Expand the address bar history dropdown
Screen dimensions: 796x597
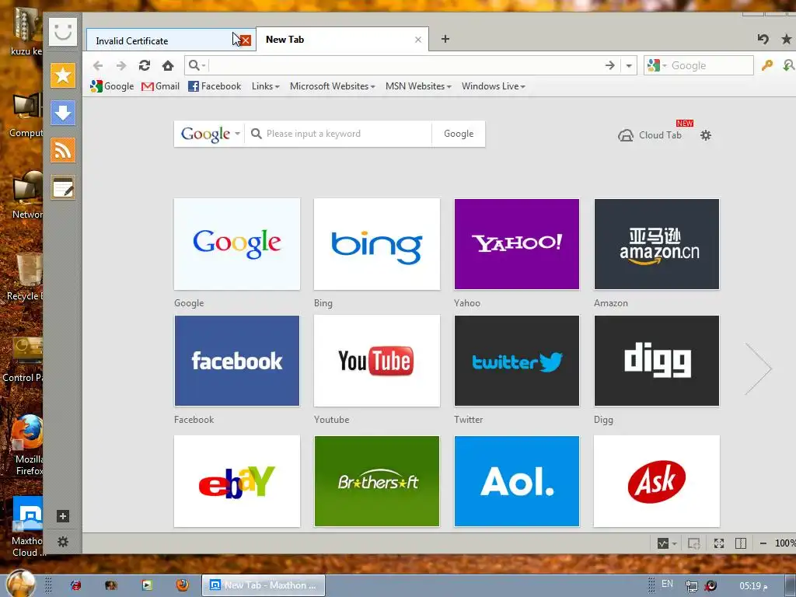[628, 65]
